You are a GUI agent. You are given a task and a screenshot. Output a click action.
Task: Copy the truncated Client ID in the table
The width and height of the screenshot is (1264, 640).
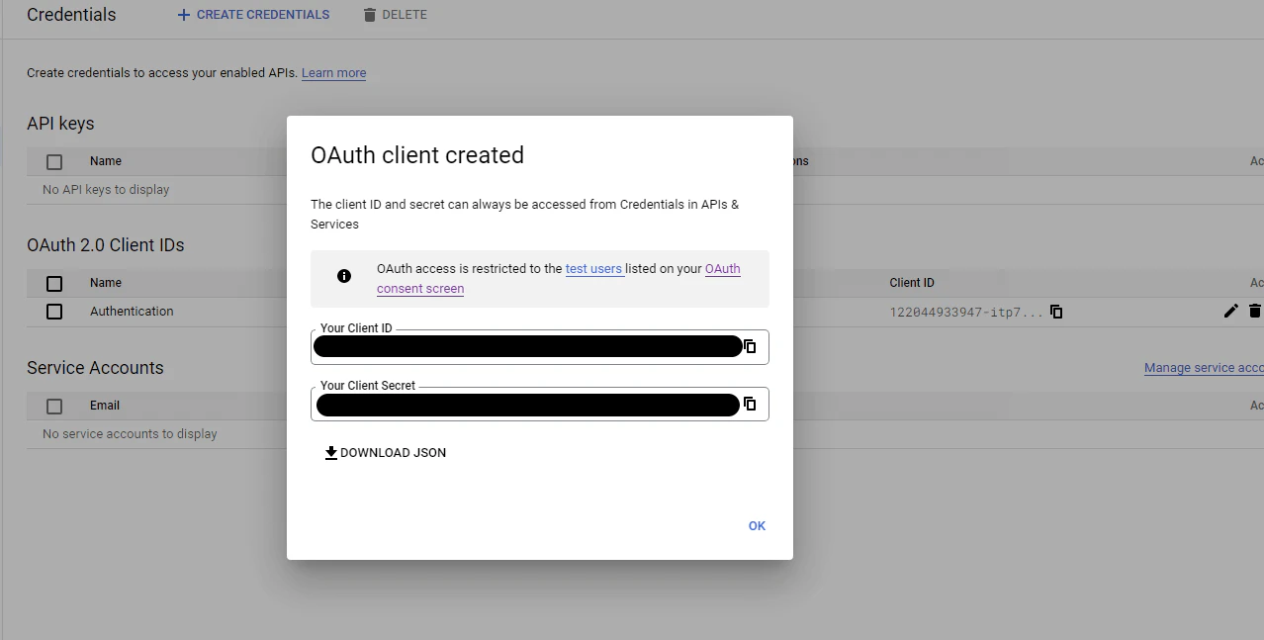tap(1056, 311)
